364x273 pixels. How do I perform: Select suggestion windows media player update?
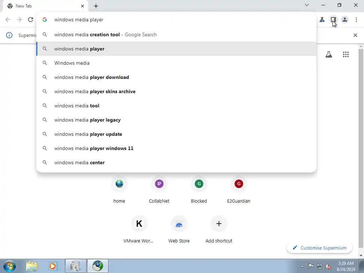click(176, 134)
